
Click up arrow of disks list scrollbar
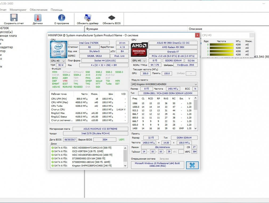click(x=125, y=148)
